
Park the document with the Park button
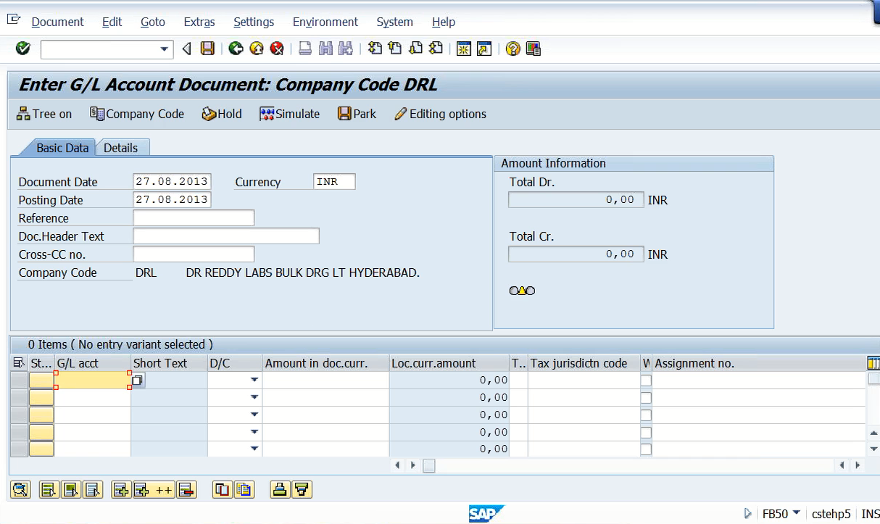click(x=357, y=114)
